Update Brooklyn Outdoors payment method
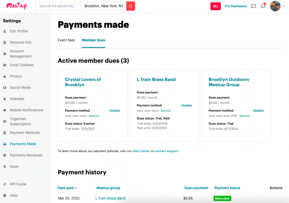The height and width of the screenshot is (203, 289). point(258,111)
